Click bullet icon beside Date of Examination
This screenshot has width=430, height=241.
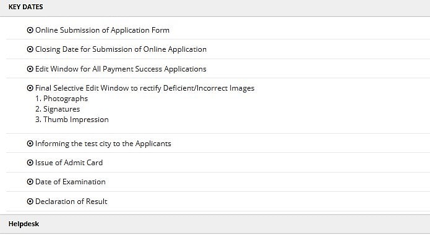30,182
